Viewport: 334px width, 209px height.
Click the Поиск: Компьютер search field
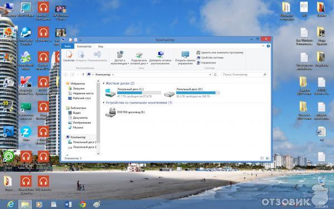[244, 75]
